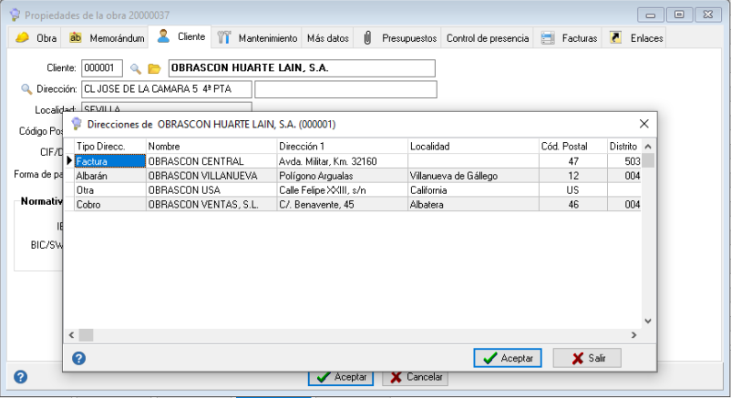Click the Cód. Postal column header
731x398 pixels.
[573, 147]
